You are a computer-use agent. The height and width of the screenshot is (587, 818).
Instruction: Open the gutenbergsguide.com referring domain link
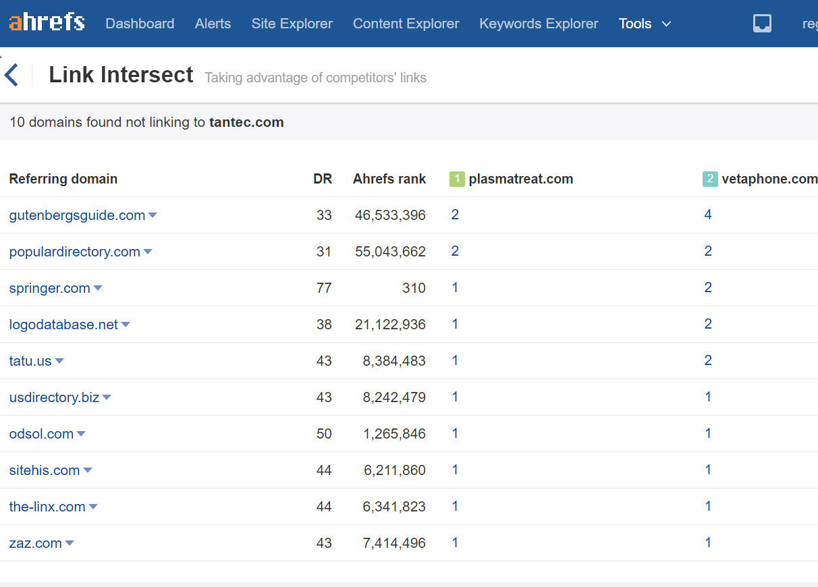click(77, 215)
